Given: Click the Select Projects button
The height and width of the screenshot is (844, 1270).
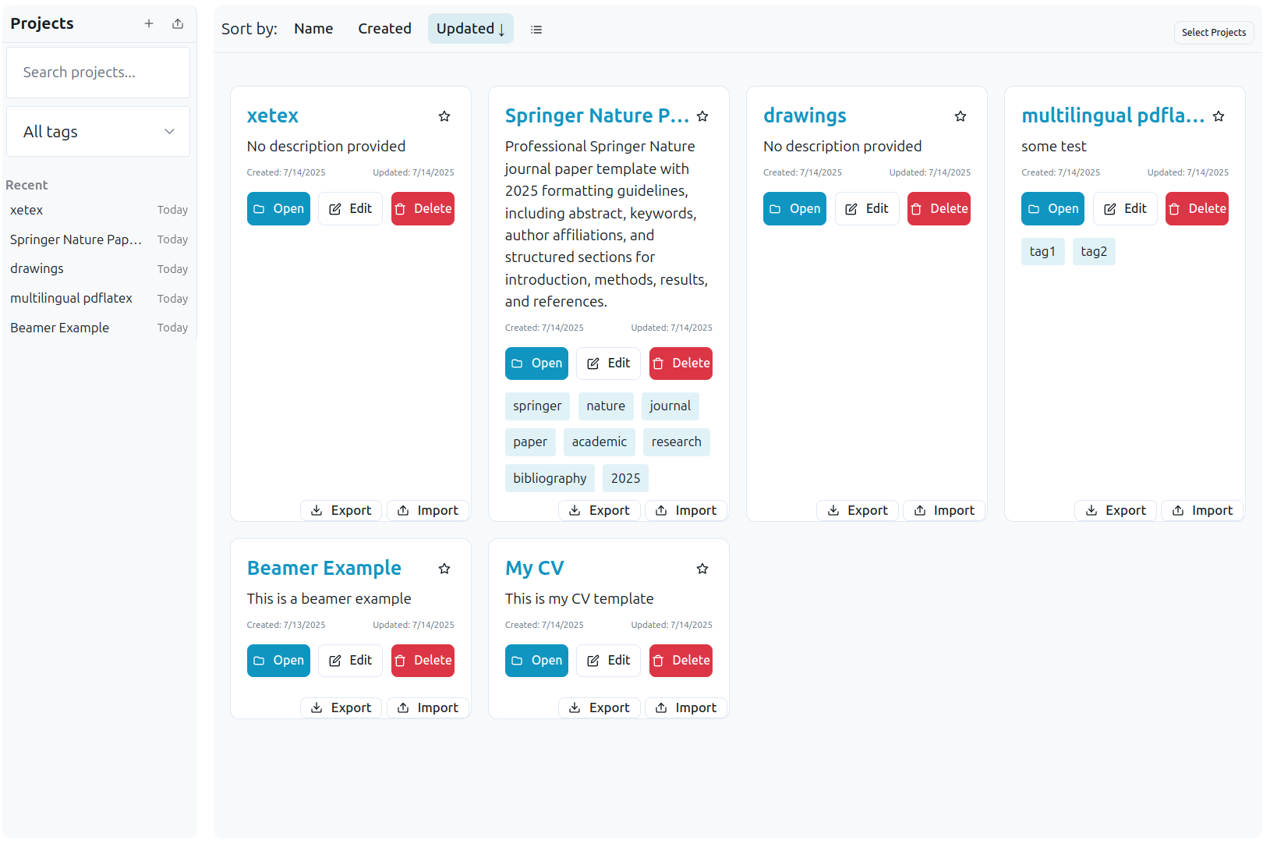Looking at the screenshot, I should tap(1214, 32).
